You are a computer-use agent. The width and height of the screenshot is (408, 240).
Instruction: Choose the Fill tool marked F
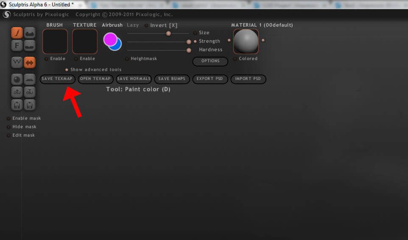point(17,46)
